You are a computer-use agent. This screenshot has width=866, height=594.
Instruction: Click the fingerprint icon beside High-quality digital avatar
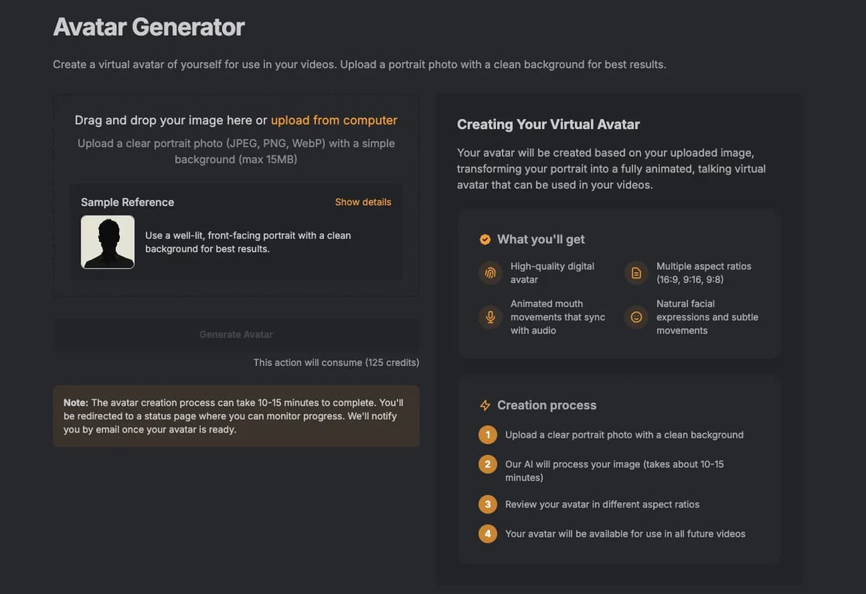490,273
